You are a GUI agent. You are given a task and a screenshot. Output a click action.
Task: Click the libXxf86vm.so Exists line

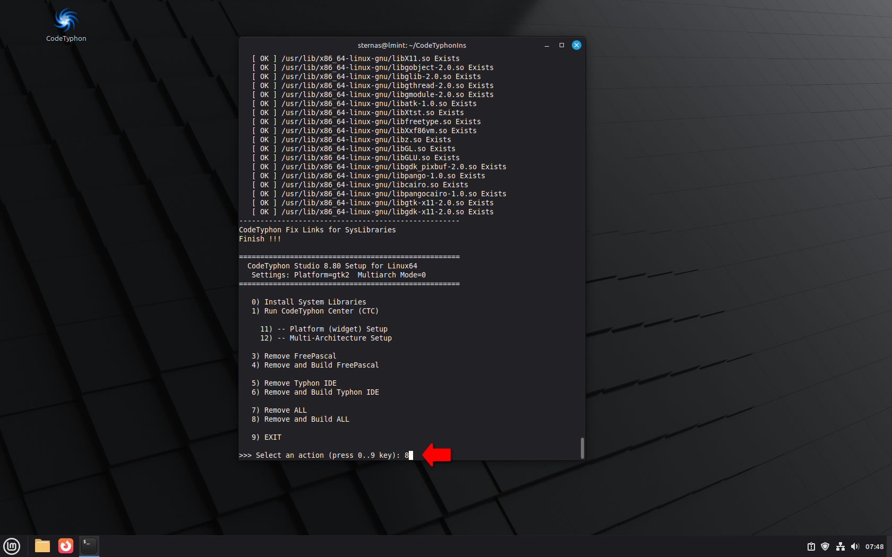(364, 130)
